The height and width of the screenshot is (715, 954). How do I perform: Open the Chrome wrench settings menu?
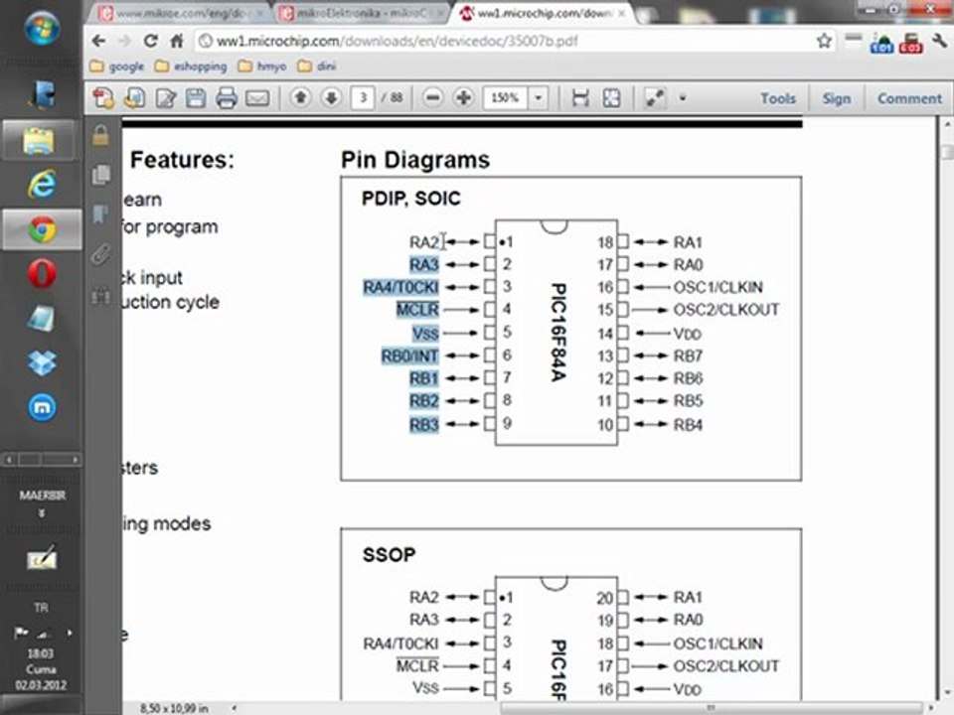(939, 42)
